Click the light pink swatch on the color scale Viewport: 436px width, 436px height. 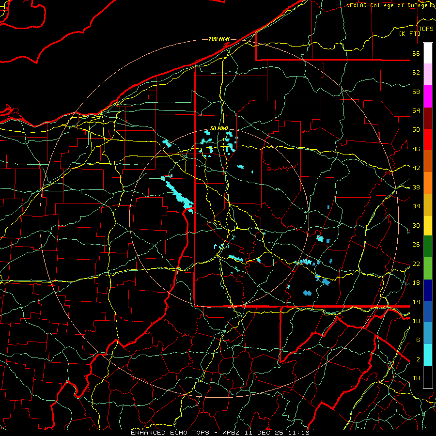(428, 75)
